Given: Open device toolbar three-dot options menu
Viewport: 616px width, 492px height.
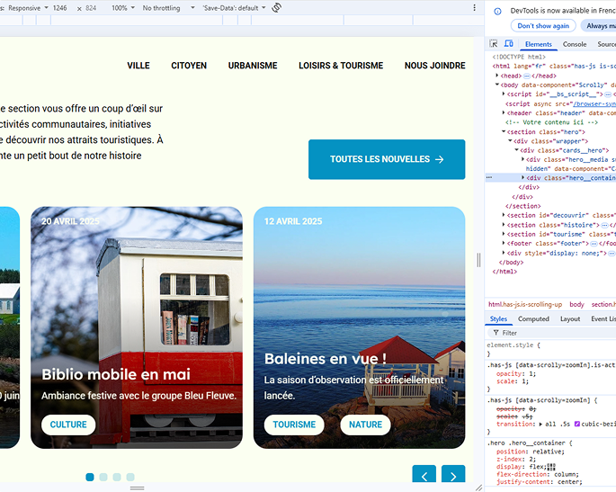Looking at the screenshot, I should pyautogui.click(x=474, y=8).
